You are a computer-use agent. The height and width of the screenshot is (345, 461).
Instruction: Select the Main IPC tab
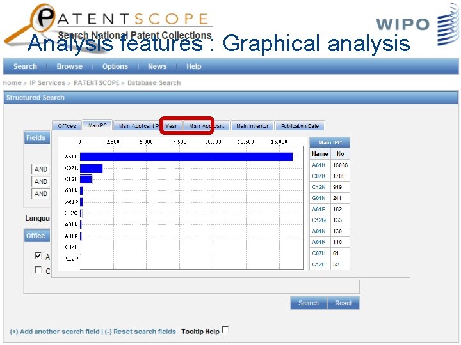tap(97, 125)
